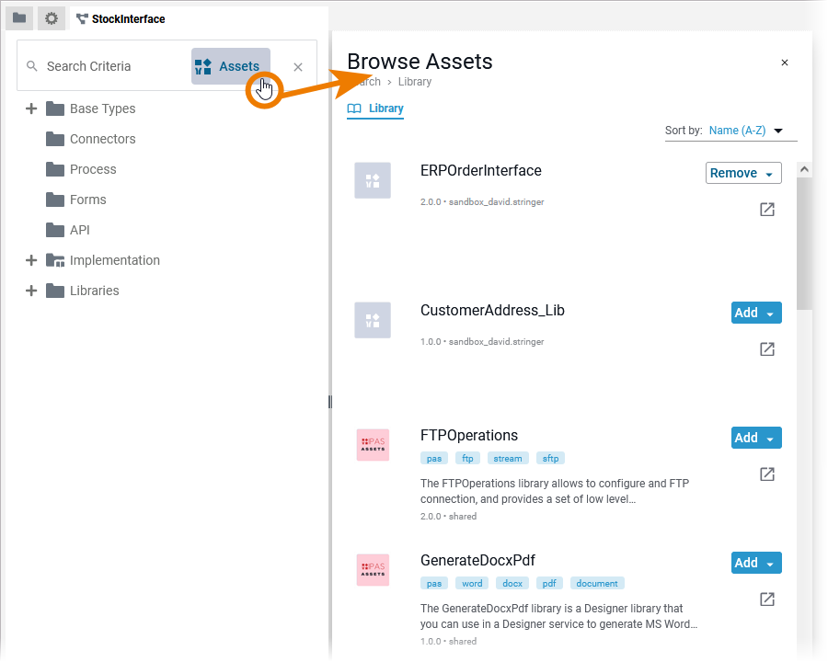The width and height of the screenshot is (828, 662).
Task: Switch to the Library tab
Action: click(x=375, y=108)
